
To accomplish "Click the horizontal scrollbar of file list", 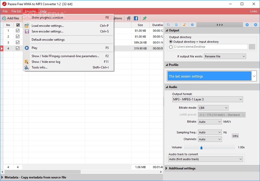I will click(x=42, y=172).
